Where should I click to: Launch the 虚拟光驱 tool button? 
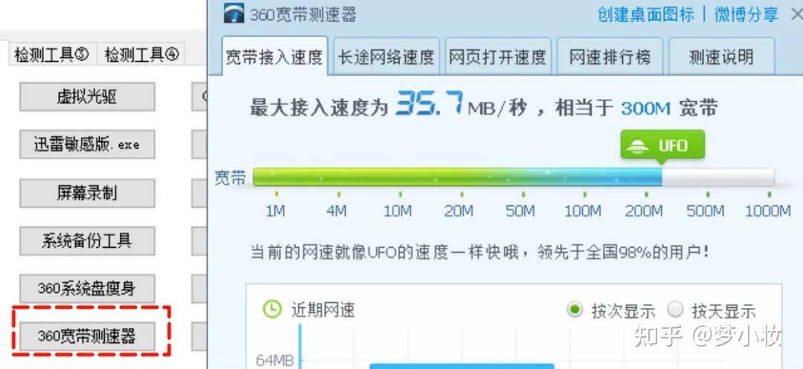point(87,97)
